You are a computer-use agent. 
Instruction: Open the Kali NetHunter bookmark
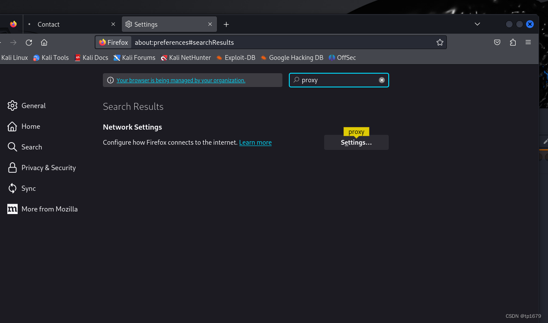coord(186,58)
